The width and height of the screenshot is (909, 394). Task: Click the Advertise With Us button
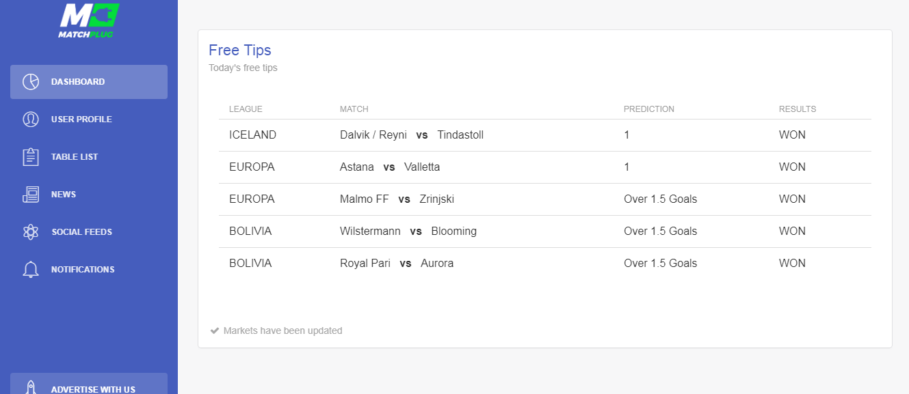pyautogui.click(x=89, y=384)
